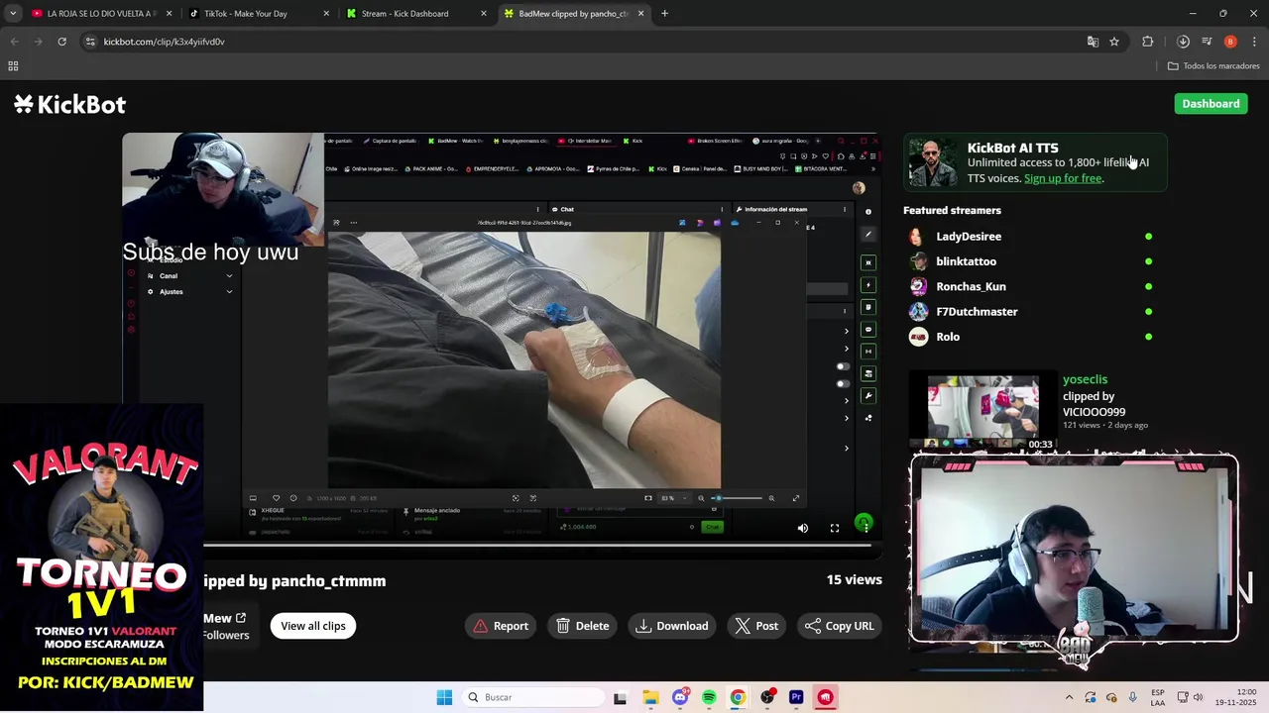Open the Dashboard button
This screenshot has width=1269, height=713.
[x=1211, y=104]
